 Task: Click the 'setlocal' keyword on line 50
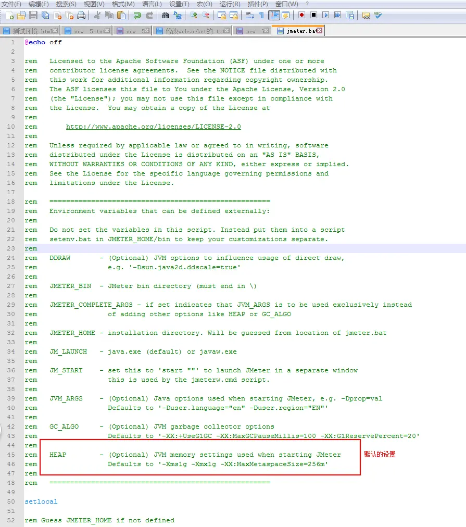click(x=41, y=501)
